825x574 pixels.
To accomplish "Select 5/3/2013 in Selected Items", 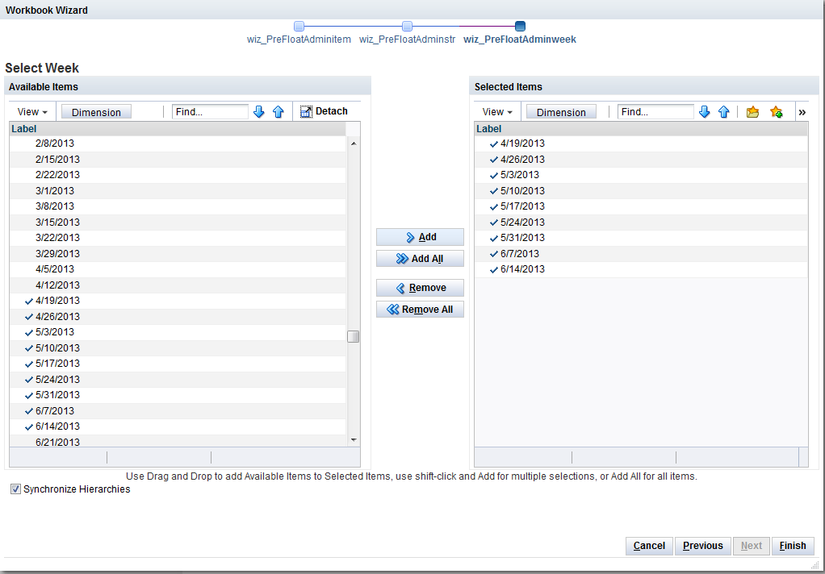I will coord(641,174).
